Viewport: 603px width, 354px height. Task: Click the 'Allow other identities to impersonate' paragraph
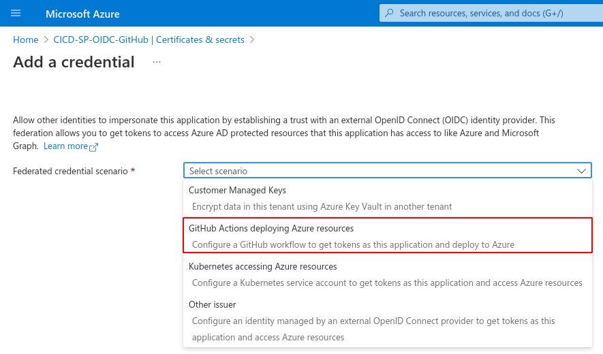coord(284,133)
